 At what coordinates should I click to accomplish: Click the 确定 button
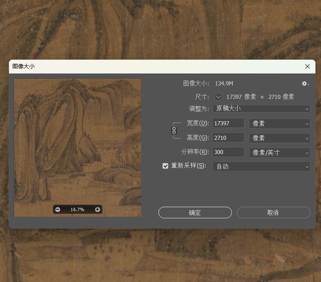[195, 213]
